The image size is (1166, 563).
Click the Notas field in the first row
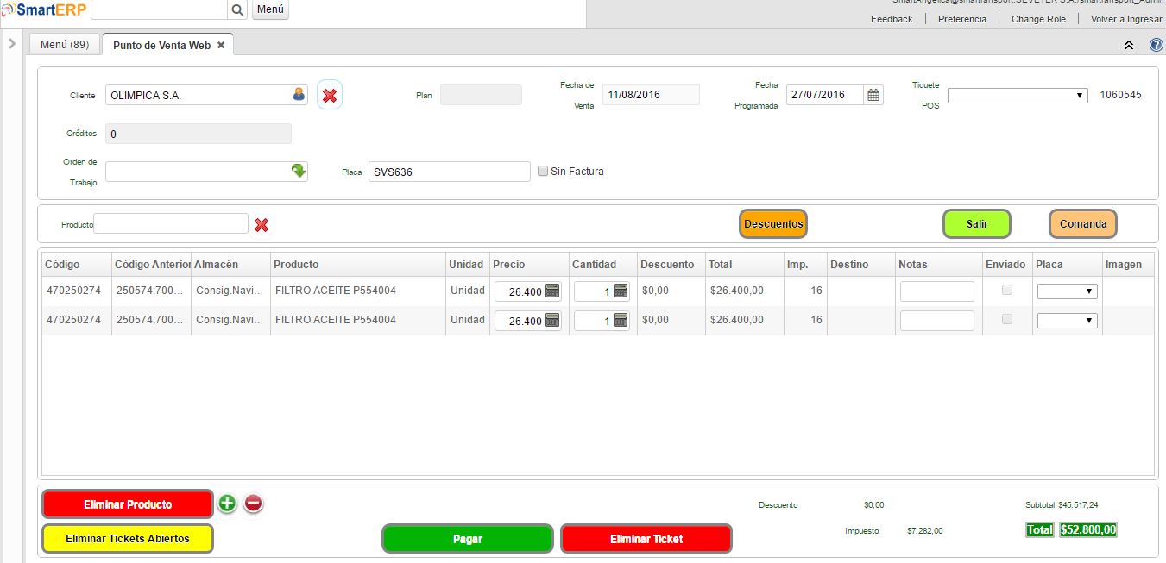click(937, 291)
